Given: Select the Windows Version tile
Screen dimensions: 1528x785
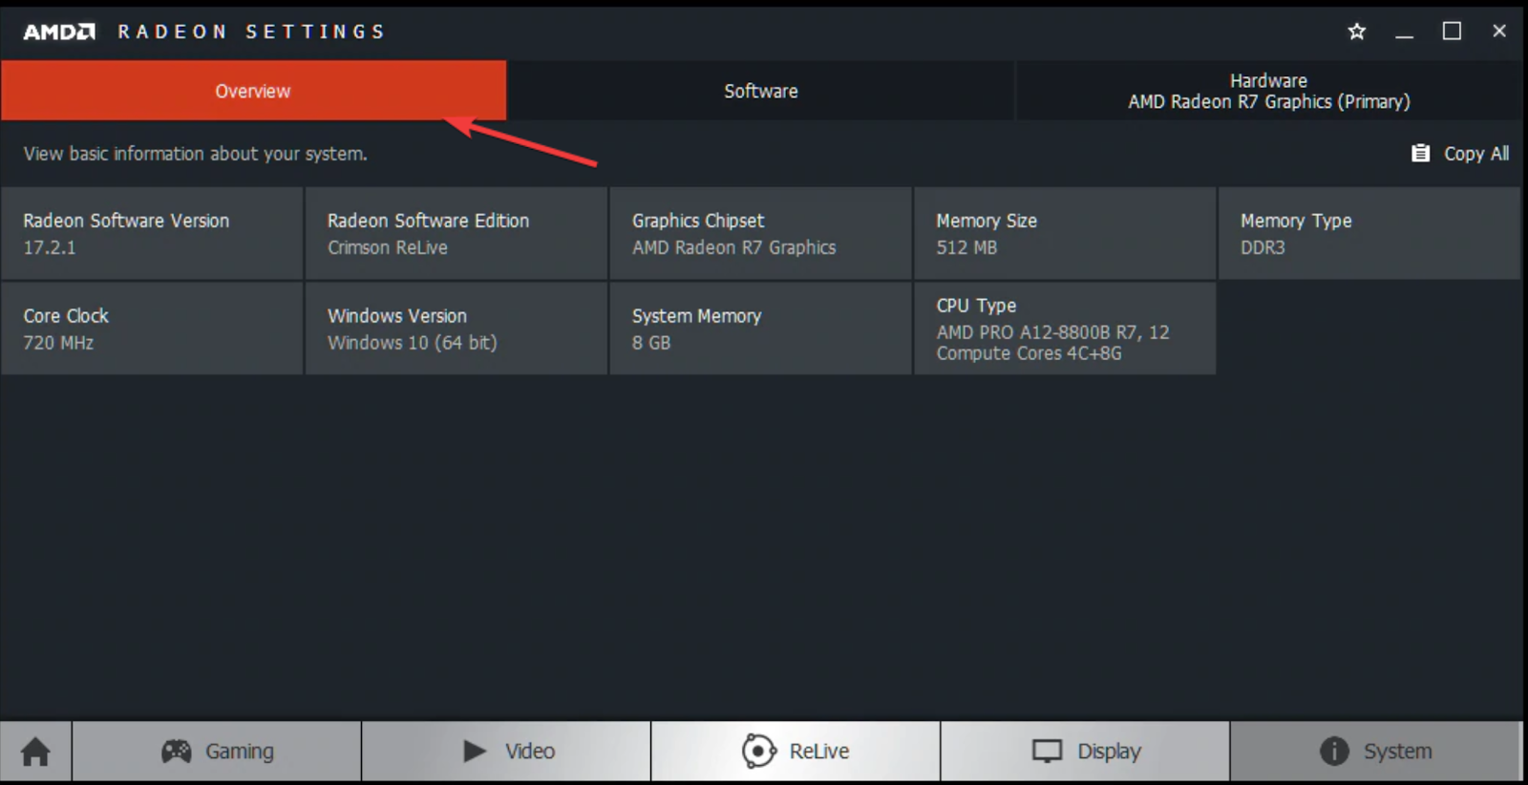Looking at the screenshot, I should pos(456,329).
